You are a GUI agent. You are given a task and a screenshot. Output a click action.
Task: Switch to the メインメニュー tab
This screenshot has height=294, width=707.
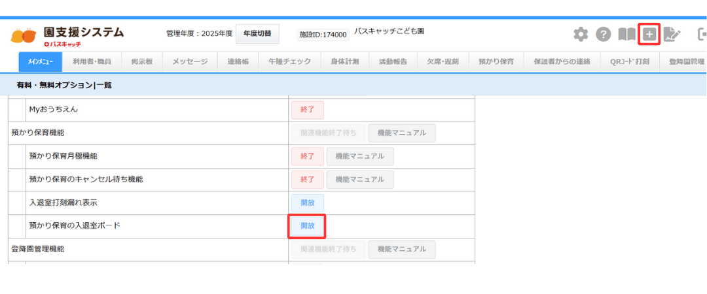point(41,61)
